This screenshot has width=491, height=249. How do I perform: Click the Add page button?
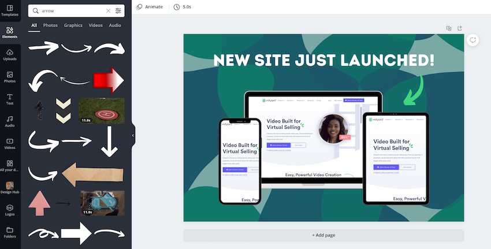click(x=323, y=235)
